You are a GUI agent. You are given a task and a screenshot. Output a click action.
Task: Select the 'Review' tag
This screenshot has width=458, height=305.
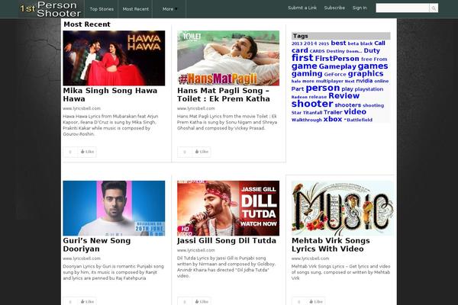click(x=343, y=96)
